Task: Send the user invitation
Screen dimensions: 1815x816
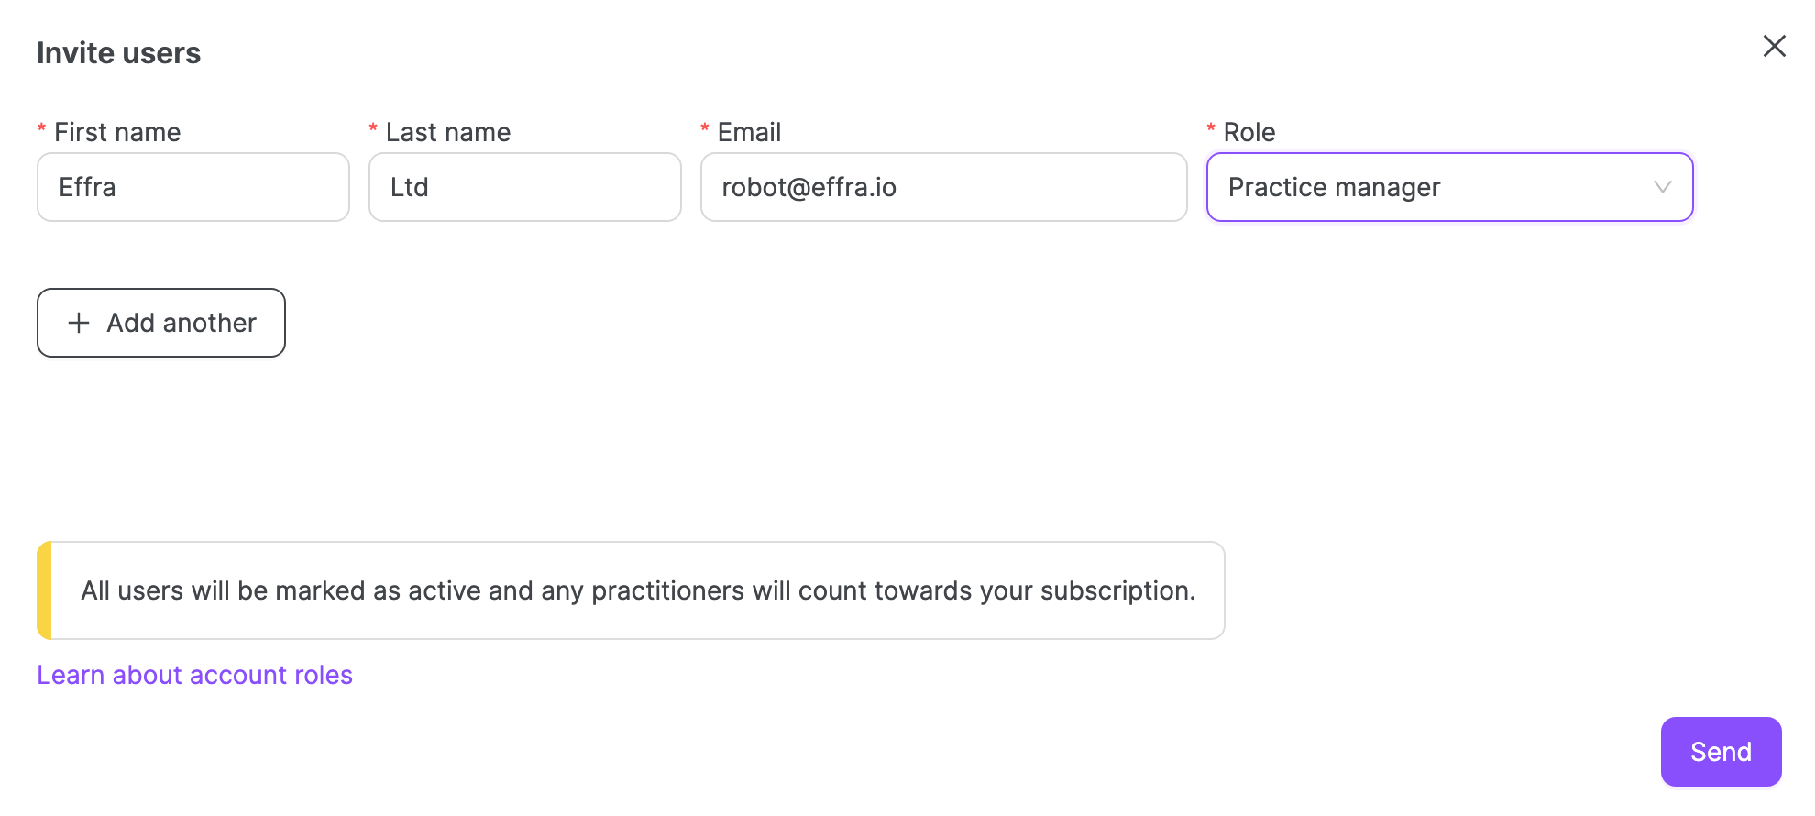Action: 1721,752
